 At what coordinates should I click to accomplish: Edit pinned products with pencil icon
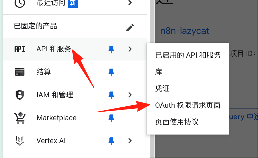click(x=130, y=28)
